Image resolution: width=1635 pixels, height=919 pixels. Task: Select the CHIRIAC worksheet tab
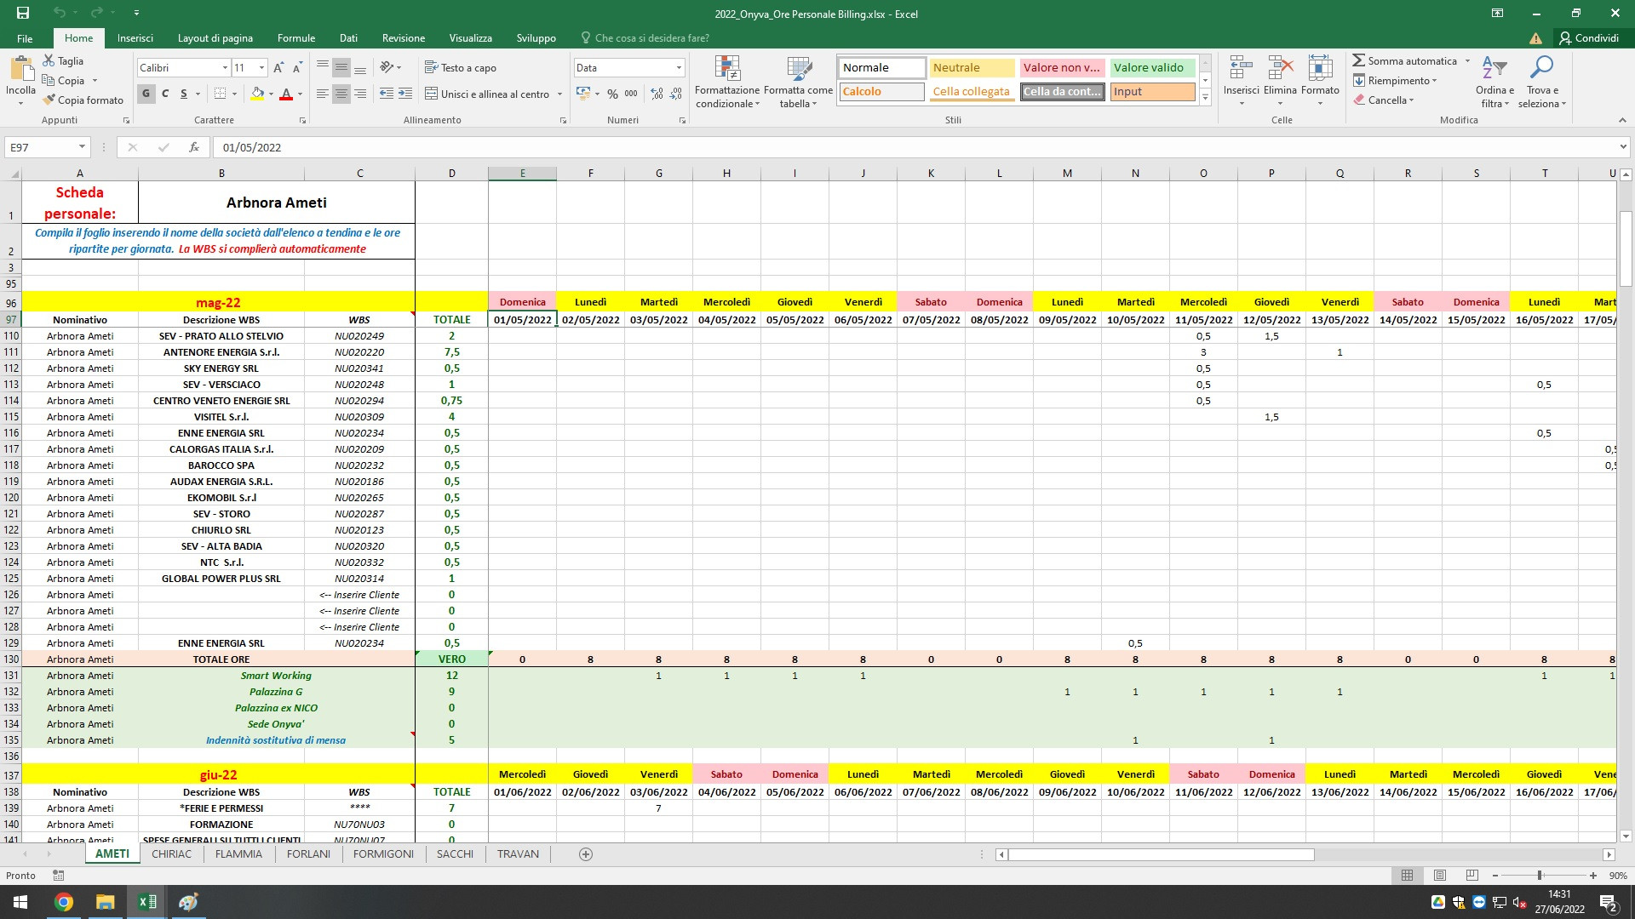(171, 853)
